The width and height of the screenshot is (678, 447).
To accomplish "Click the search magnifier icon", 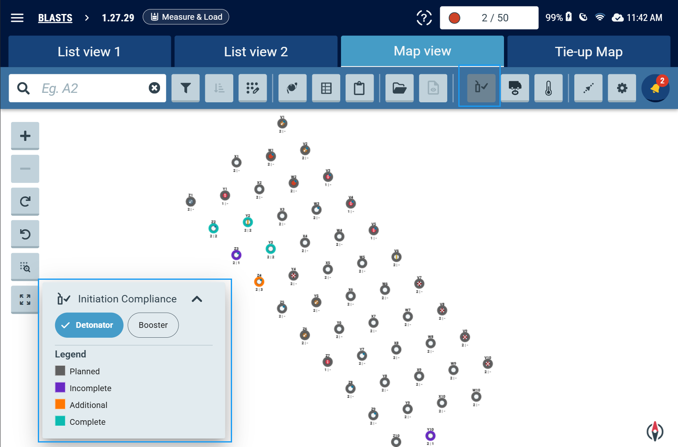I will (23, 88).
